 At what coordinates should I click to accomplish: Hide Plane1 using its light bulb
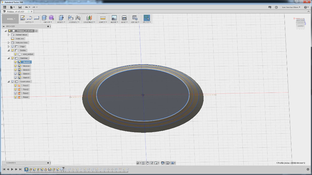click(x=15, y=86)
